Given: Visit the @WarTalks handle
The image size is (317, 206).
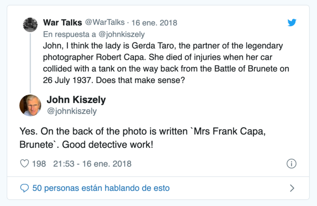Looking at the screenshot, I should [x=105, y=22].
